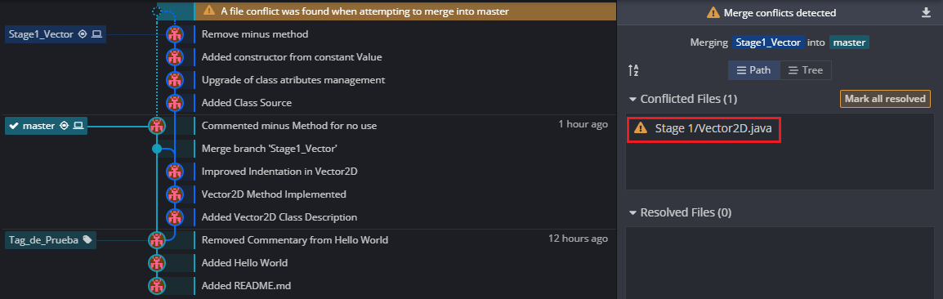Click the tag icon on Tag_de_Prueba
Image resolution: width=943 pixels, height=299 pixels.
point(87,239)
